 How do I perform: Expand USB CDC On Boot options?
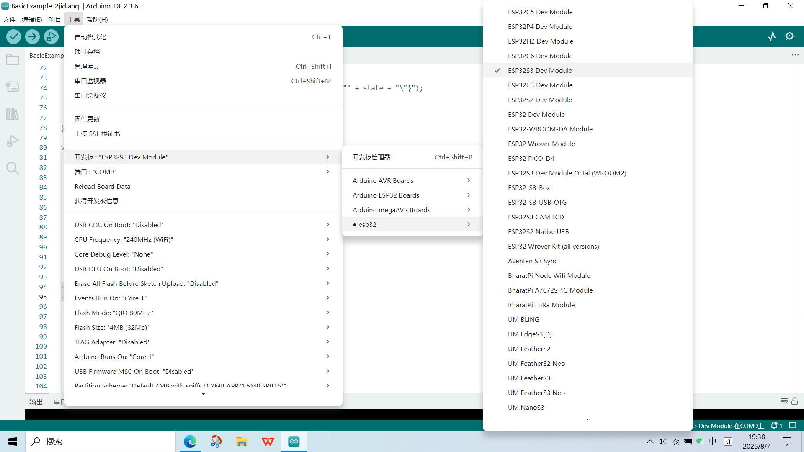point(203,225)
